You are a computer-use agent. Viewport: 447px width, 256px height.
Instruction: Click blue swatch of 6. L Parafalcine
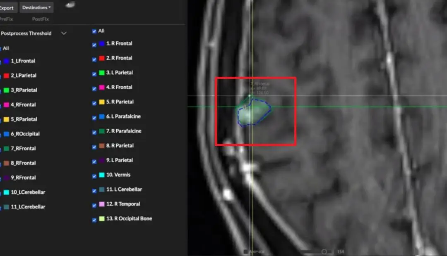pyautogui.click(x=102, y=116)
